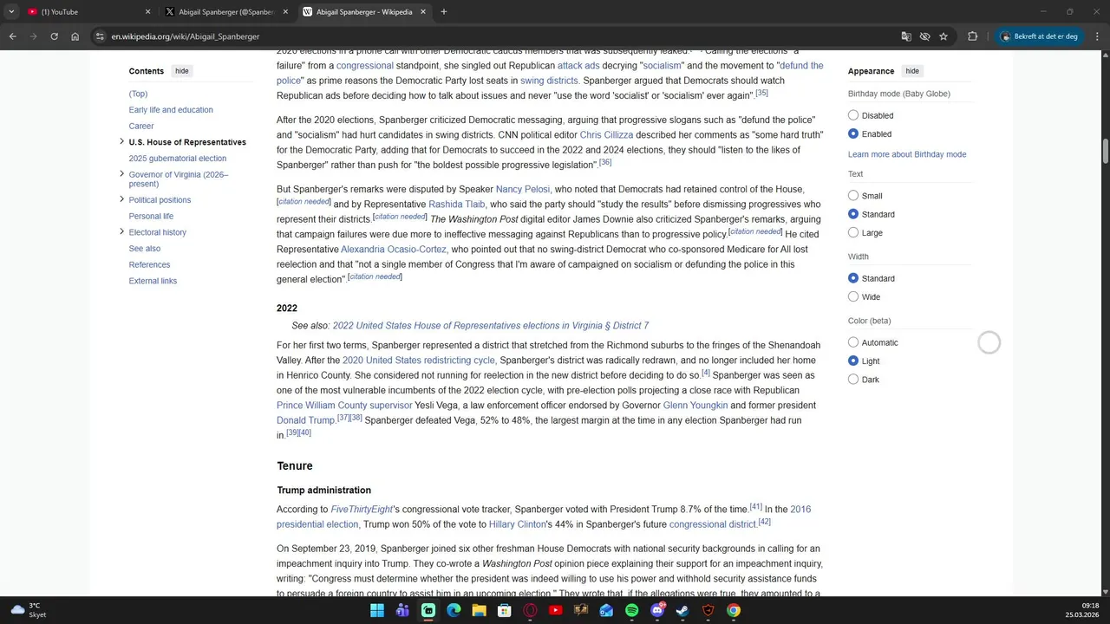Set width to Wide
The height and width of the screenshot is (624, 1110).
coord(853,297)
